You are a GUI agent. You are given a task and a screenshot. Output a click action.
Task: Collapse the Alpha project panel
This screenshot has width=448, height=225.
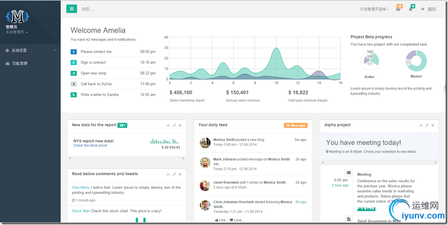click(421, 125)
